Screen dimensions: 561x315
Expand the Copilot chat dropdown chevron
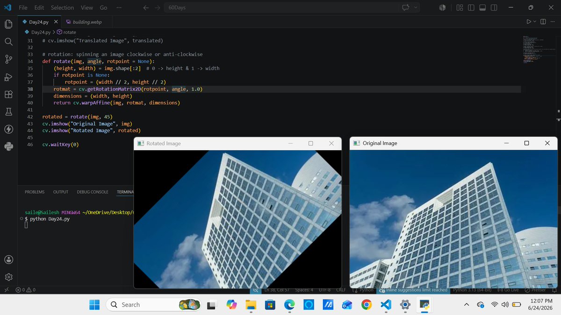[415, 7]
